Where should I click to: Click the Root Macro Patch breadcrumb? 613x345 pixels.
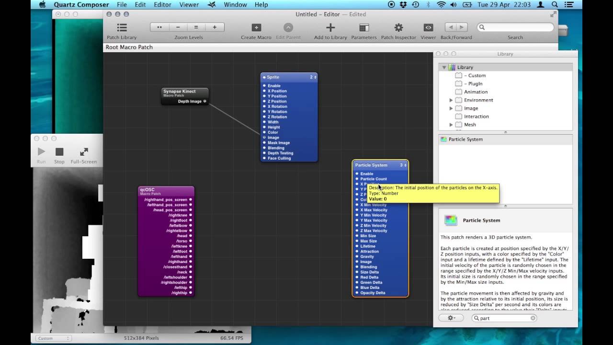click(x=129, y=47)
